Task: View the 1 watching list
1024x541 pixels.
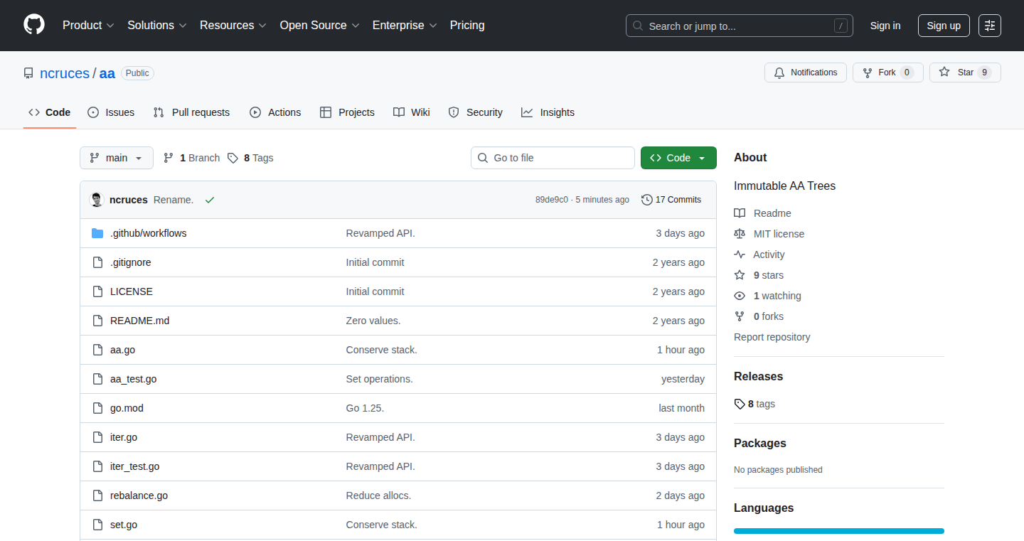Action: pos(777,296)
